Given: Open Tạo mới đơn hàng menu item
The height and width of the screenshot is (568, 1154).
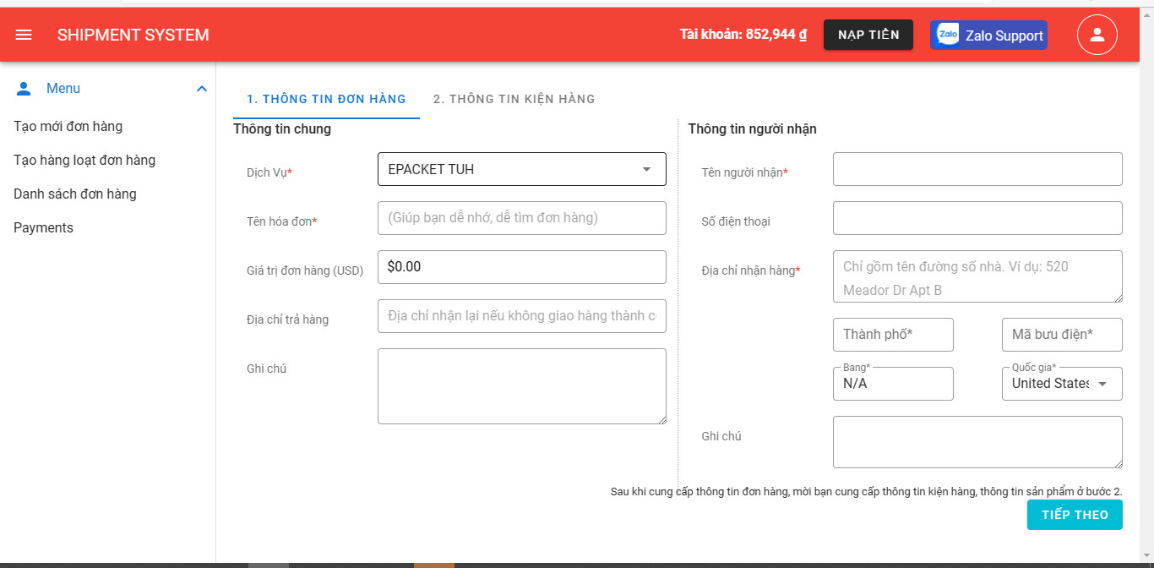Looking at the screenshot, I should coord(68,127).
